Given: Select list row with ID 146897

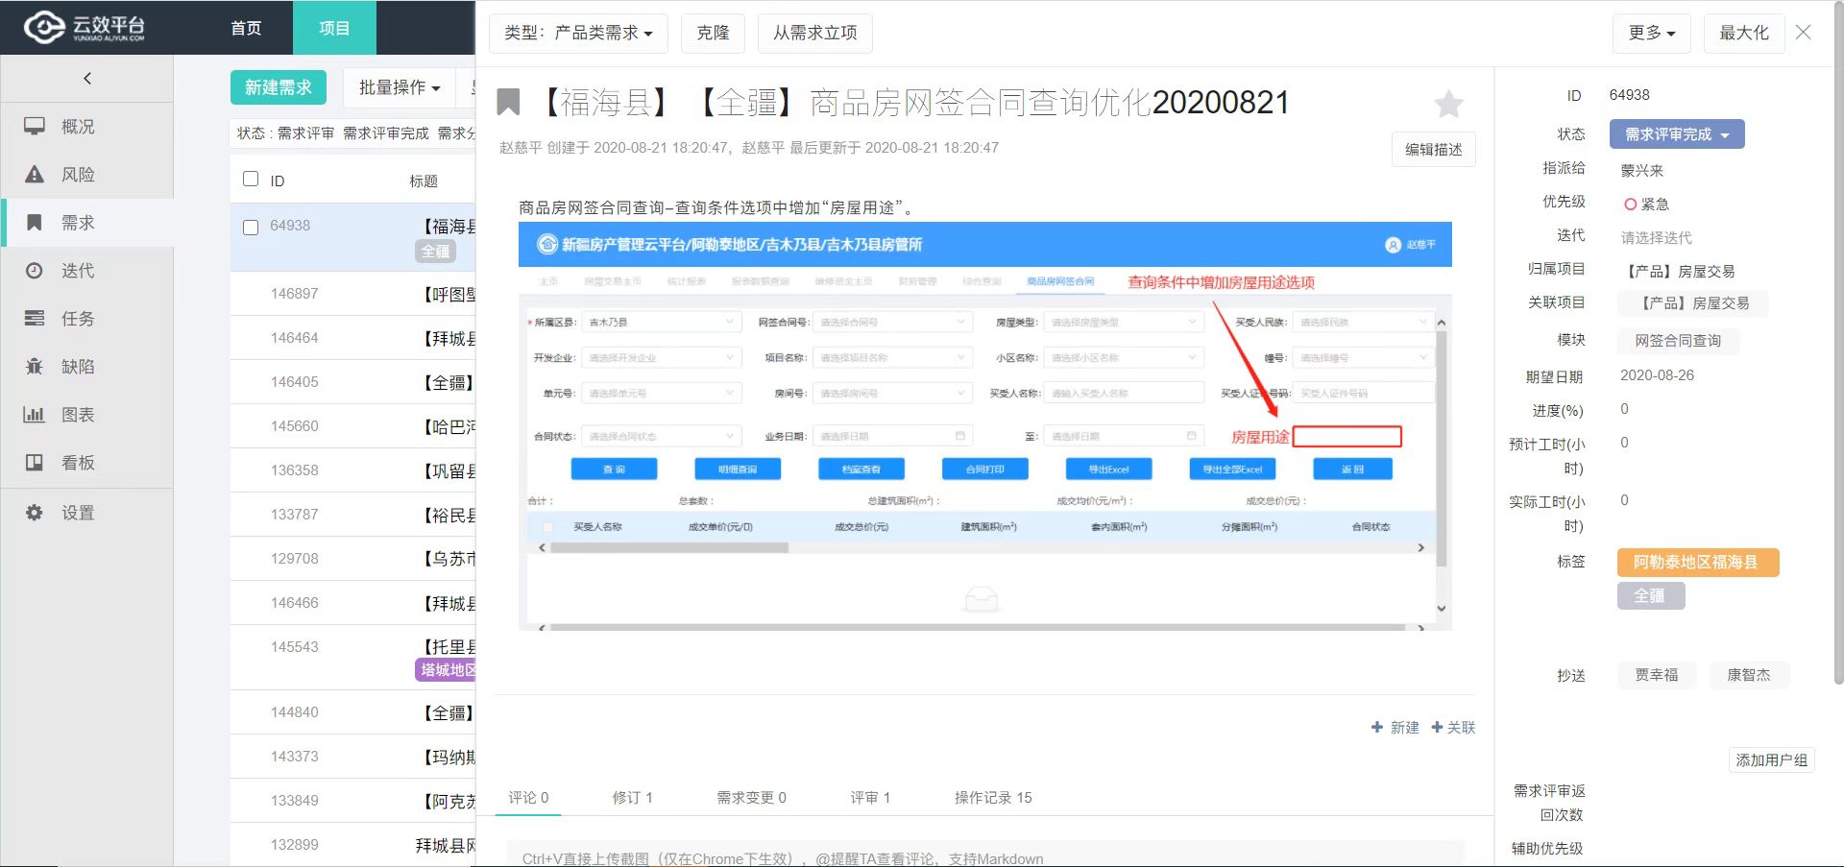Looking at the screenshot, I should (352, 294).
